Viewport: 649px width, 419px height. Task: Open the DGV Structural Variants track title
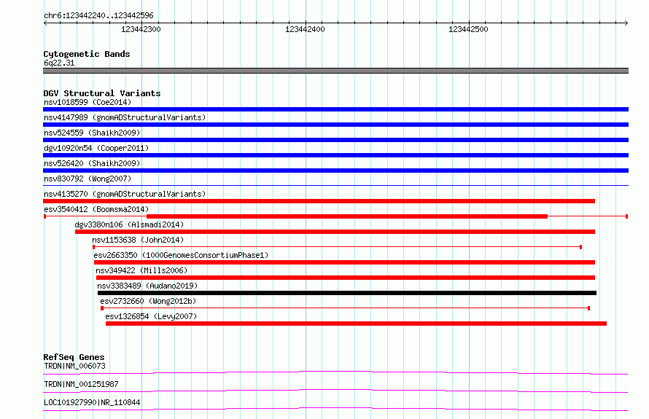point(102,93)
